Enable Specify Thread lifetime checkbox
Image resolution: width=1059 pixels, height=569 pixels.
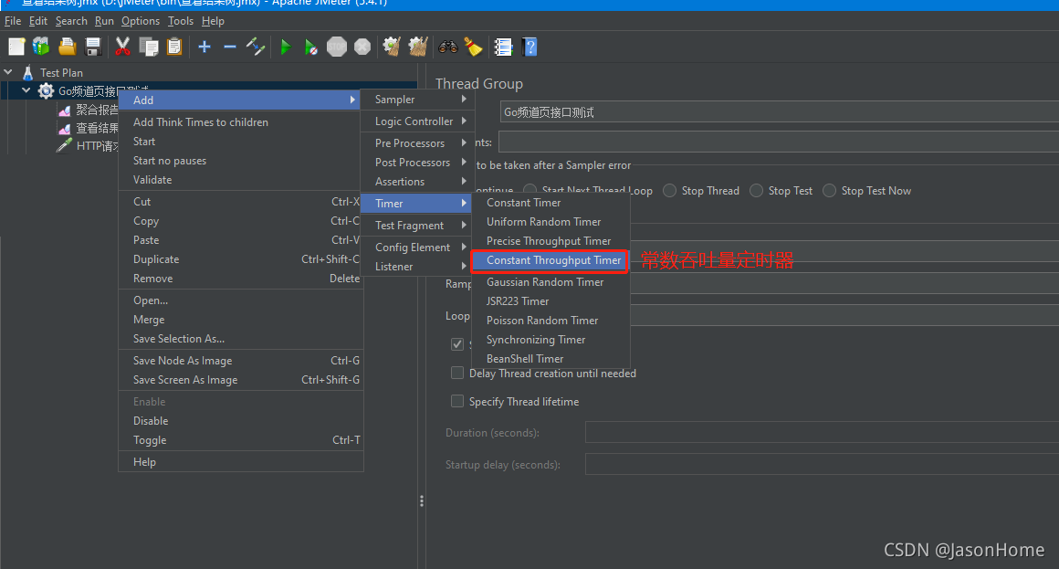[457, 402]
